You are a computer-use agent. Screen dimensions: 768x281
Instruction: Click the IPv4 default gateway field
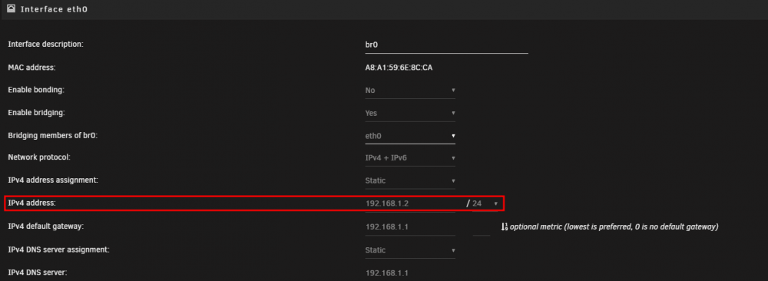[x=410, y=227]
